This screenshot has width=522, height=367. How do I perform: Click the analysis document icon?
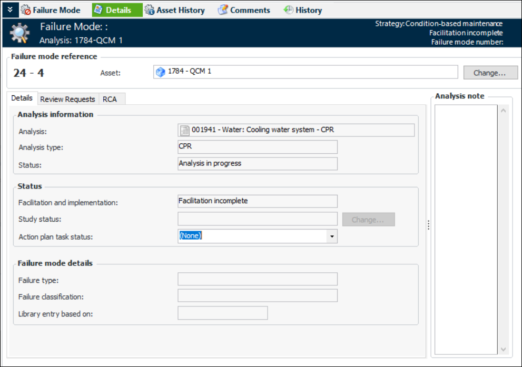click(184, 130)
